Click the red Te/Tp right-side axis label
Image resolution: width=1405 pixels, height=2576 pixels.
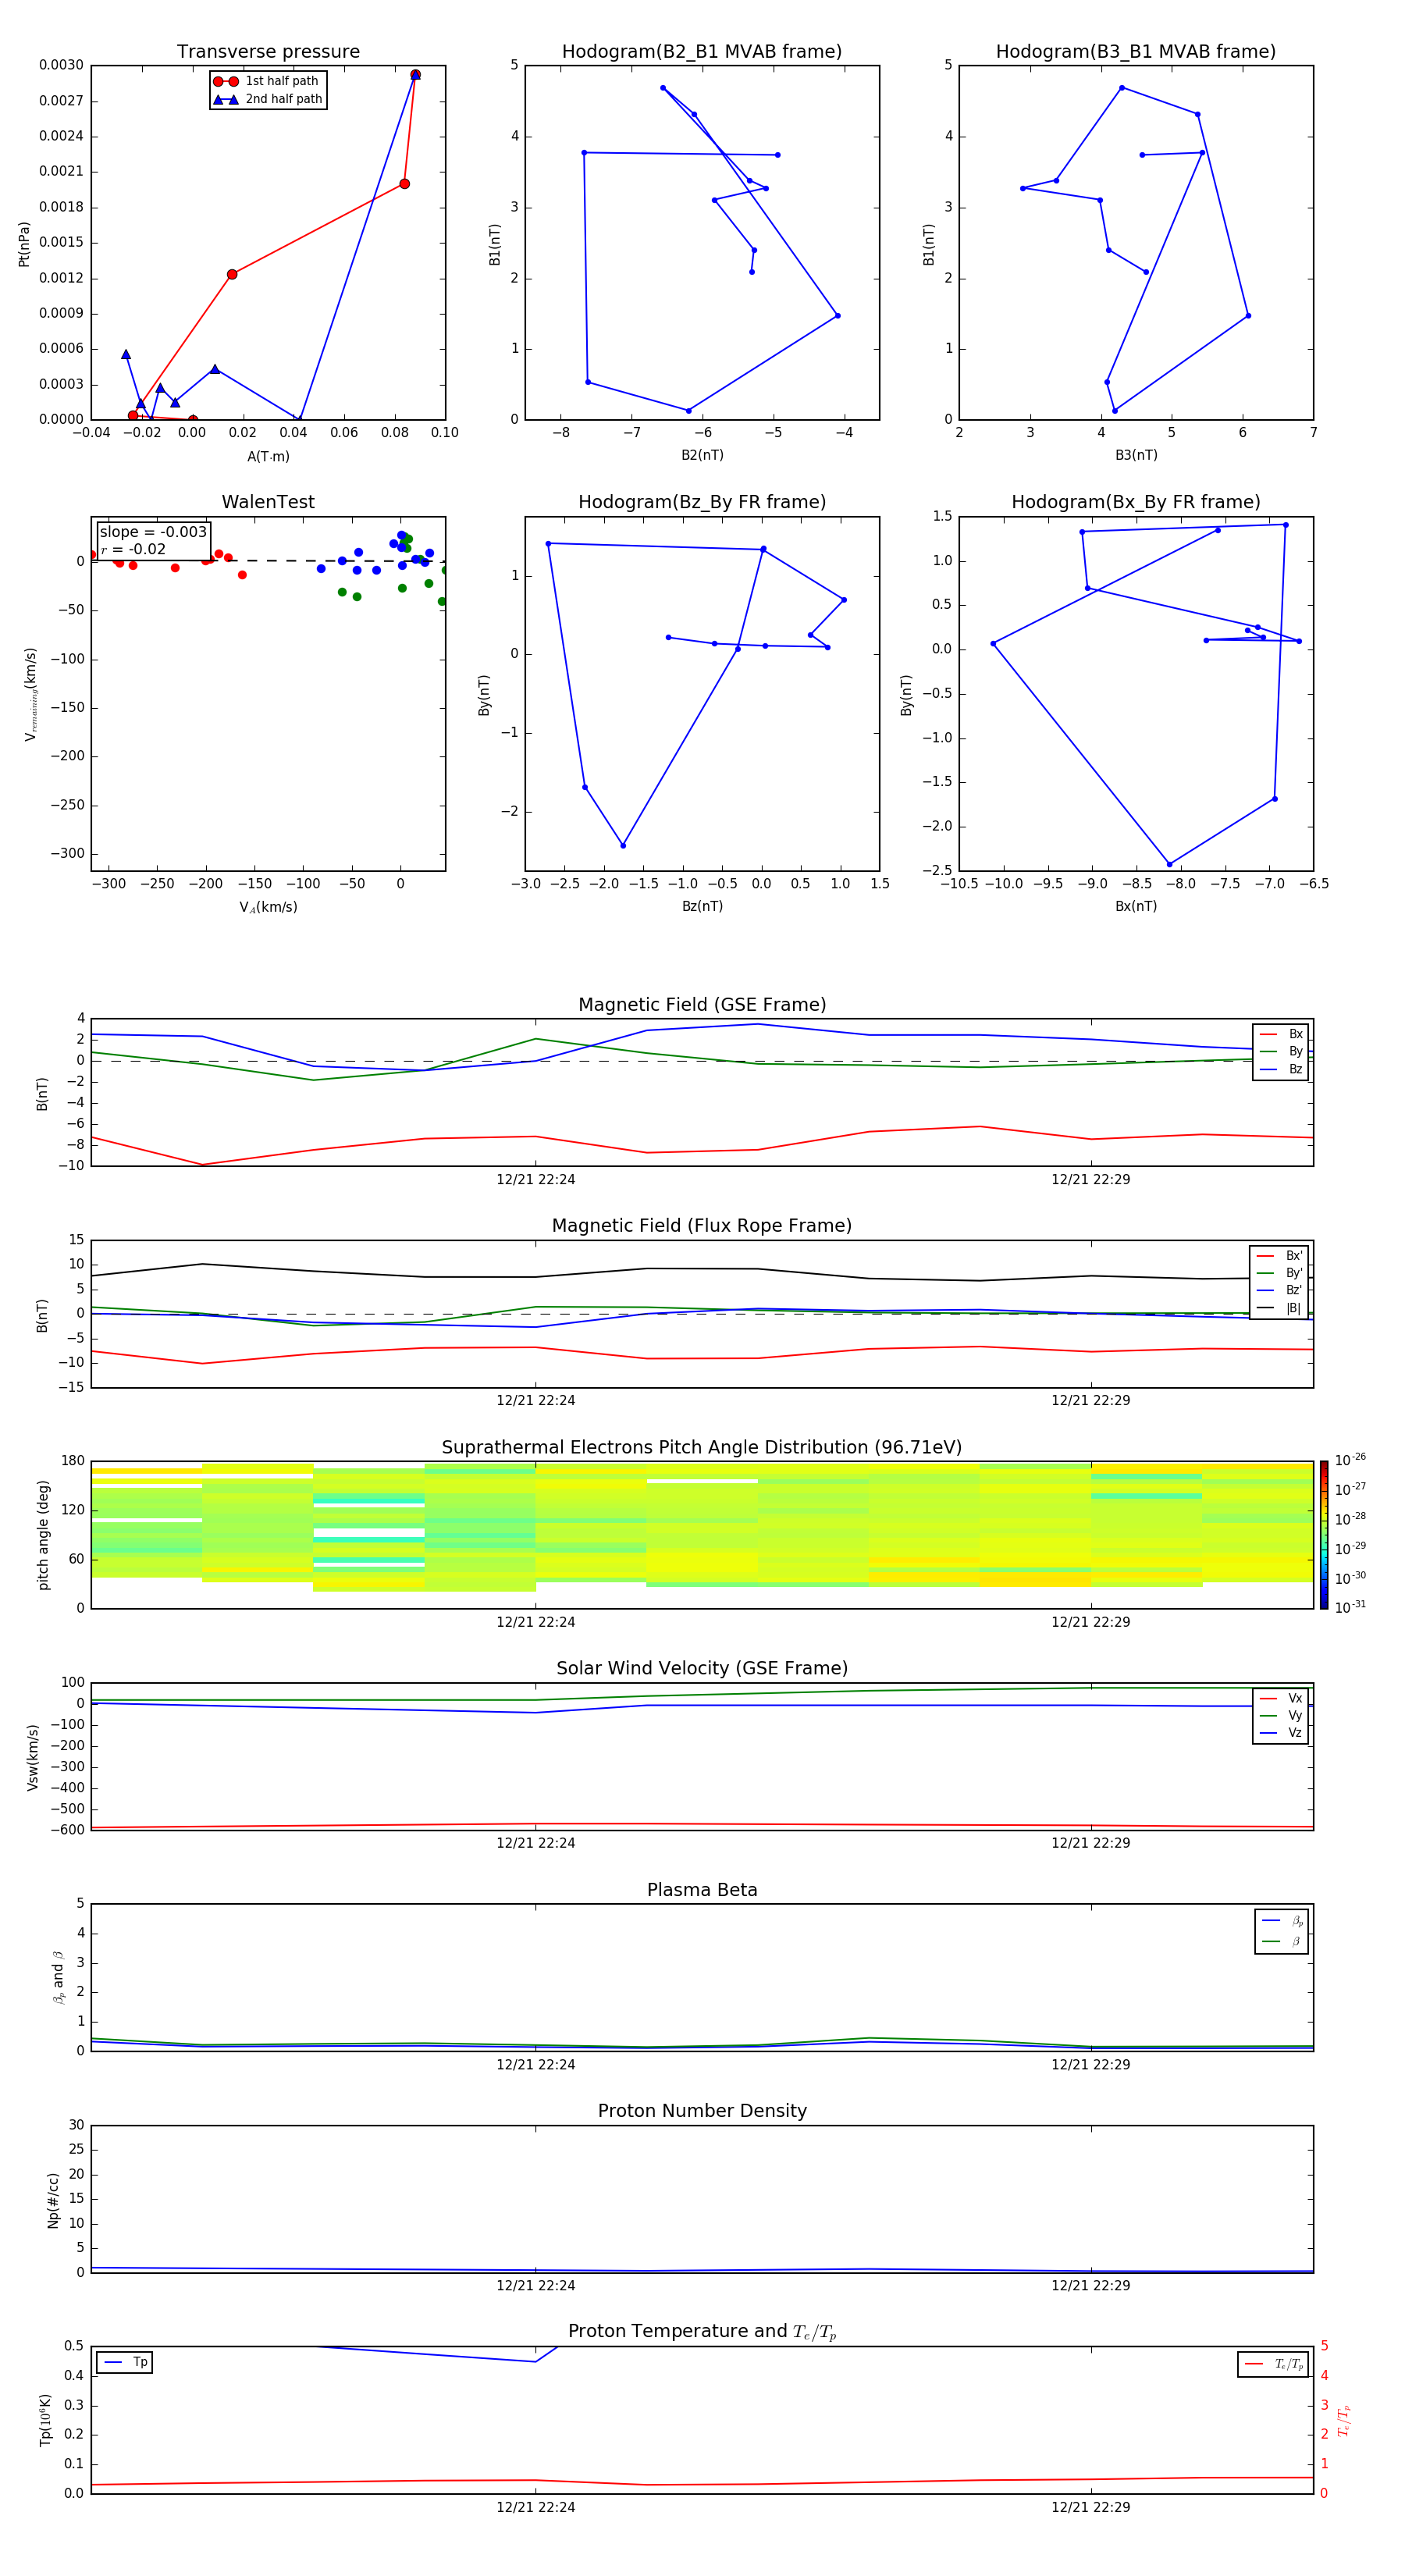1344,2420
